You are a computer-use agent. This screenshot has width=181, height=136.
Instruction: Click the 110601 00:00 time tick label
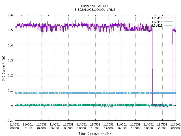pyautogui.click(x=175, y=126)
